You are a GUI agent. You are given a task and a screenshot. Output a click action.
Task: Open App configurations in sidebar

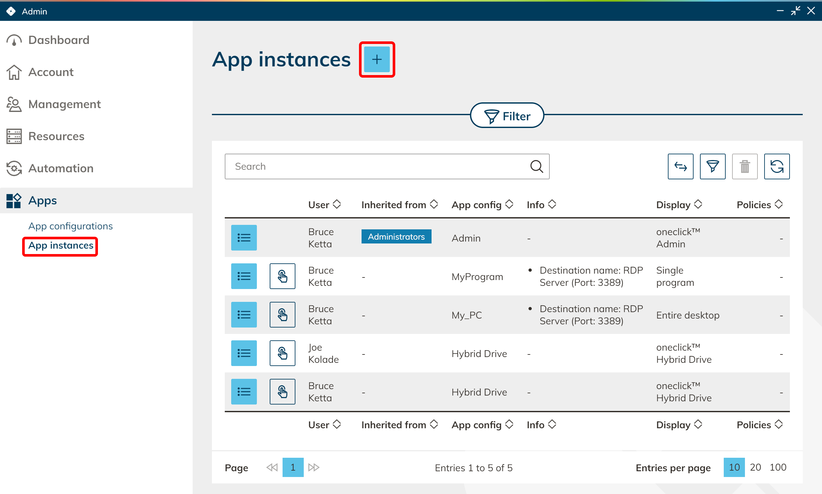tap(70, 226)
